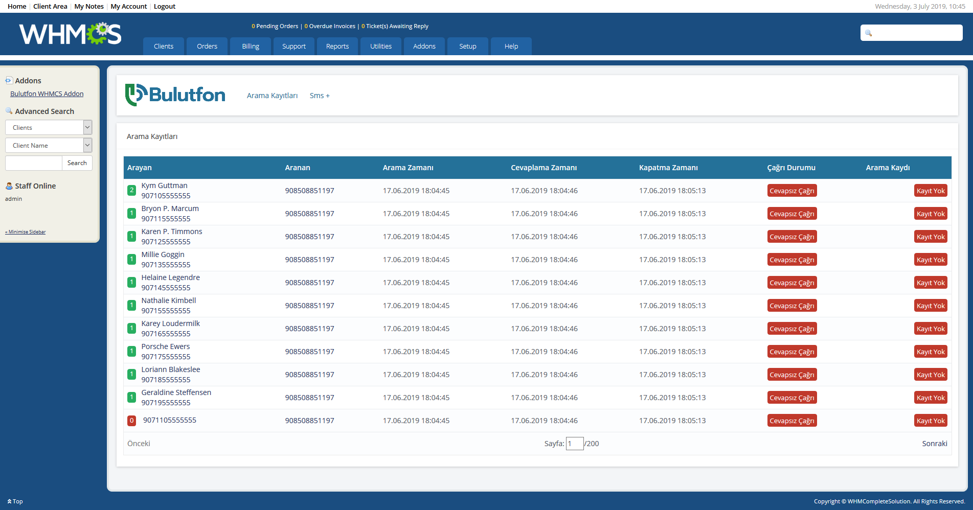Screen dimensions: 973x510
Task: Click the red zero badge next to 9071105555555
Action: (x=131, y=421)
